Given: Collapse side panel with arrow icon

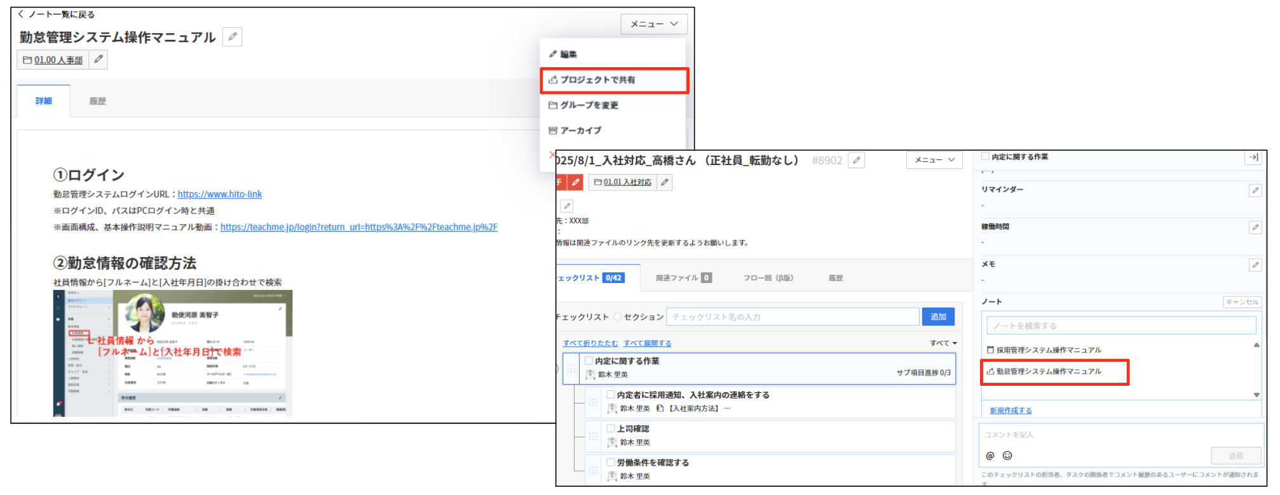Looking at the screenshot, I should tap(1253, 157).
